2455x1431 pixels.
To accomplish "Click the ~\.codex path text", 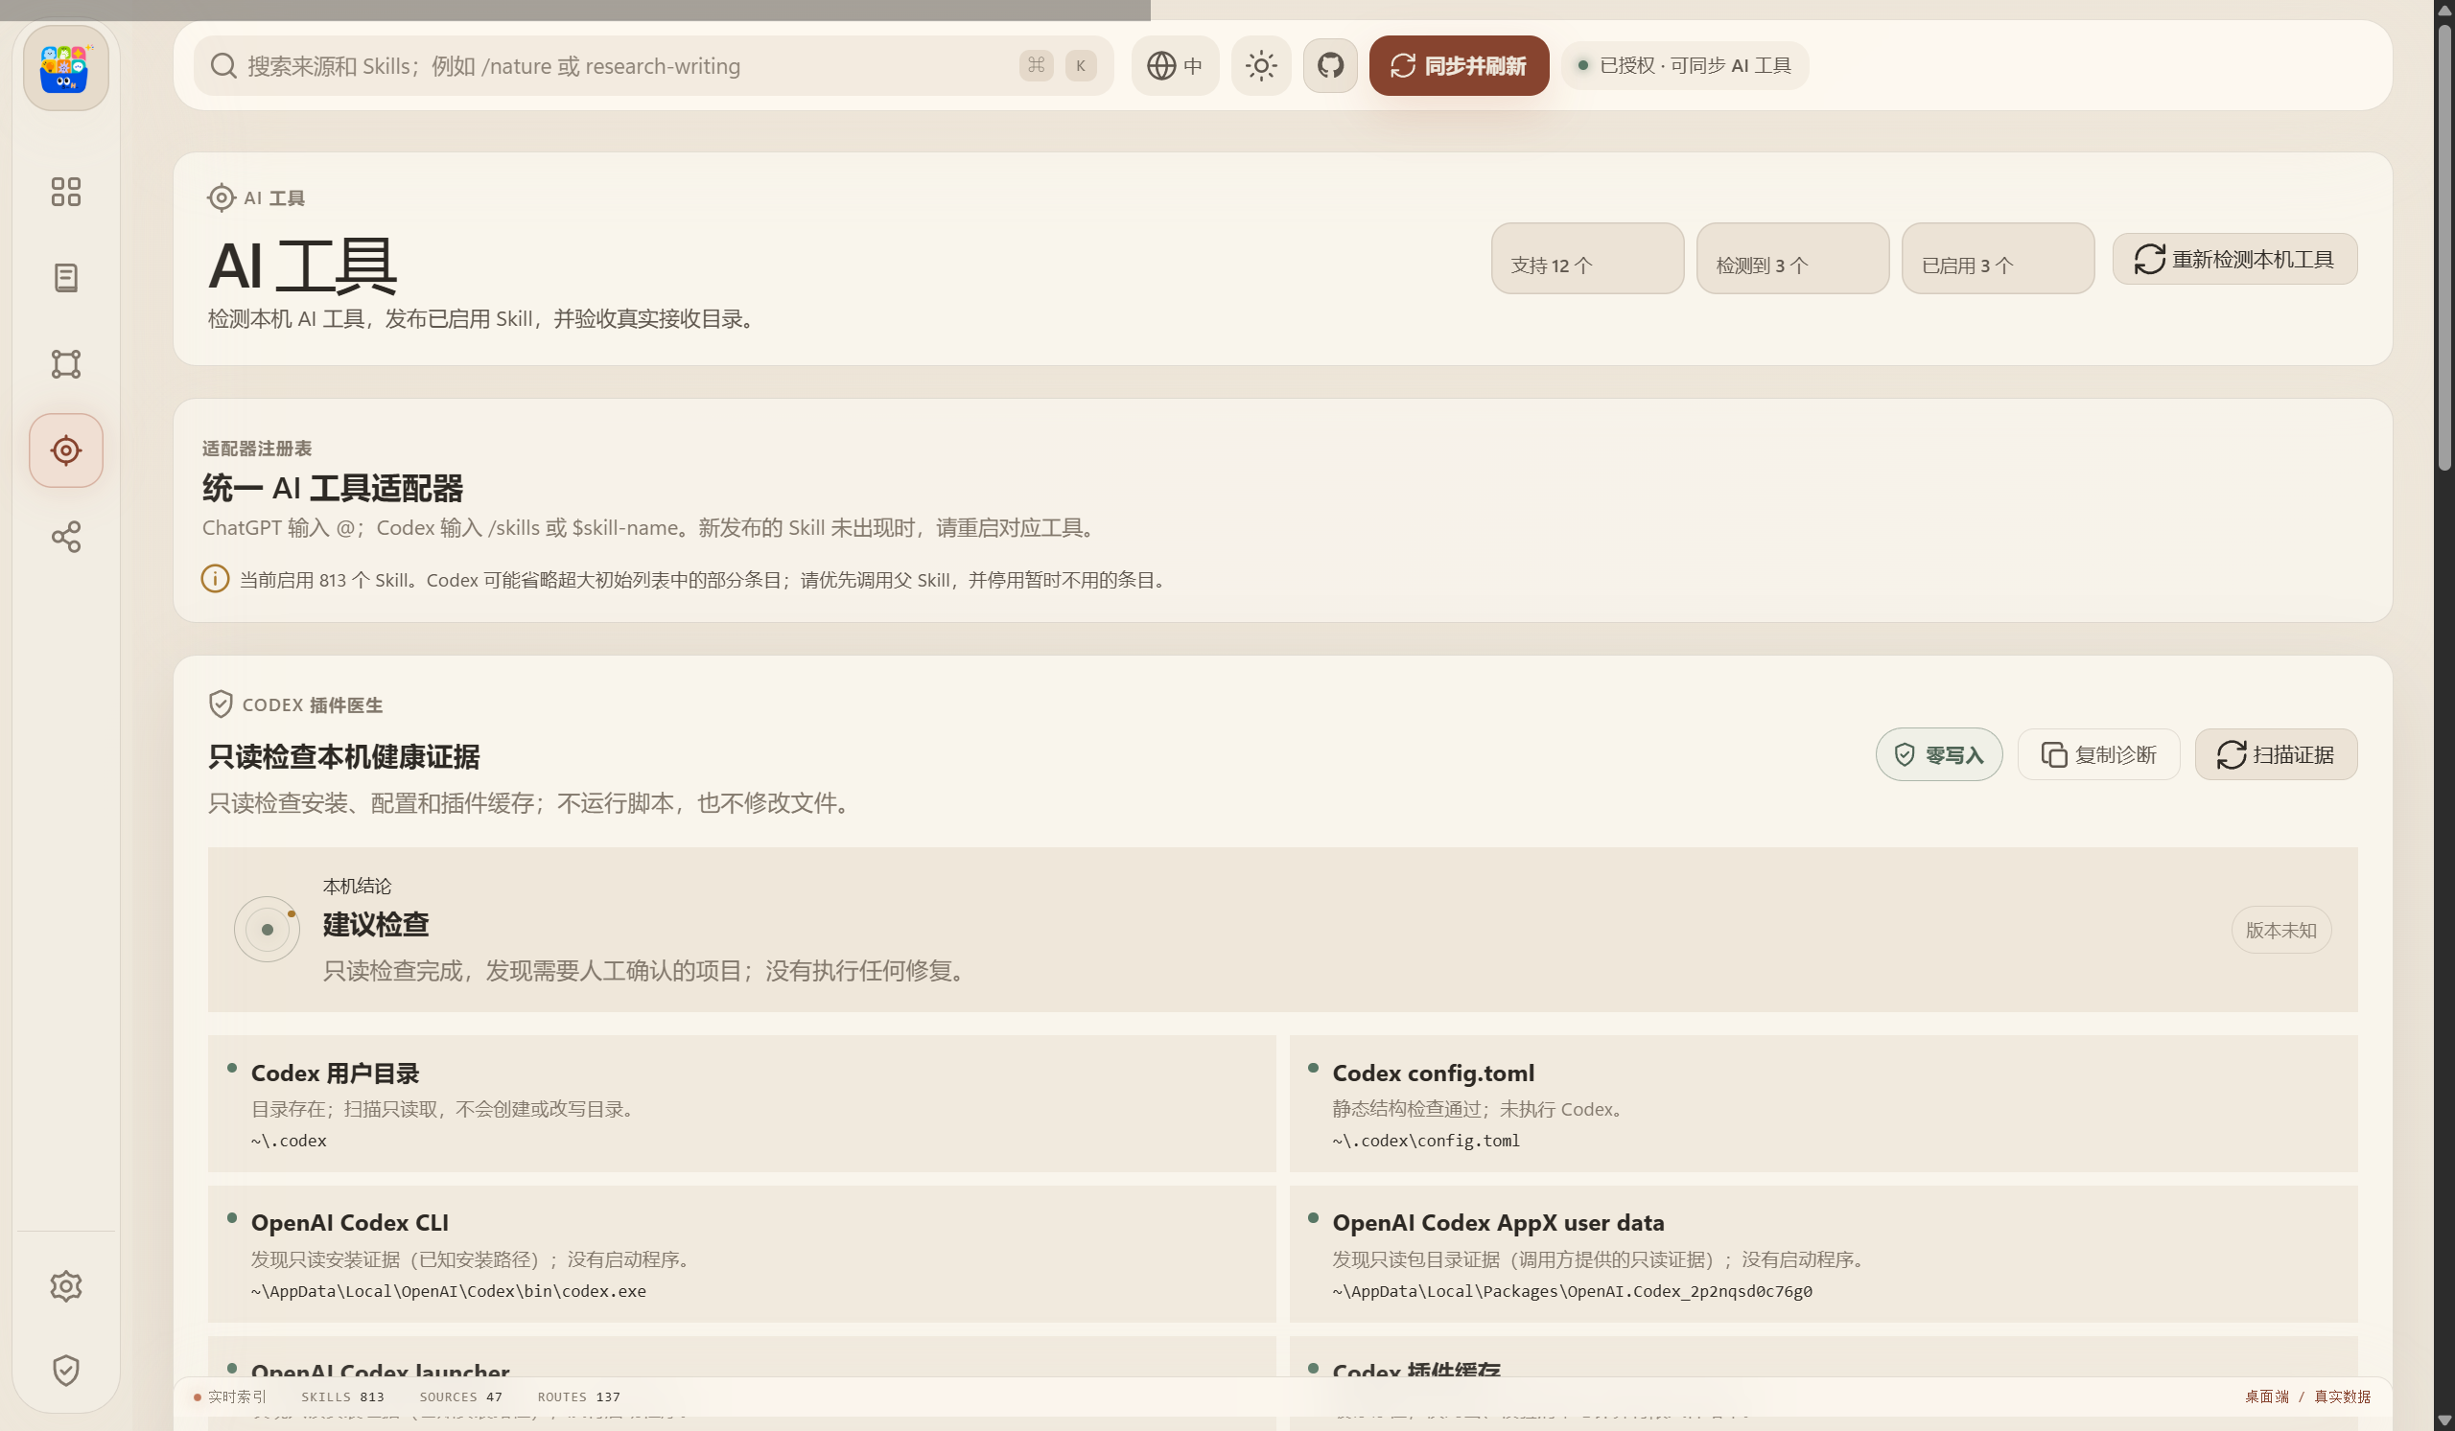I will pyautogui.click(x=289, y=1141).
